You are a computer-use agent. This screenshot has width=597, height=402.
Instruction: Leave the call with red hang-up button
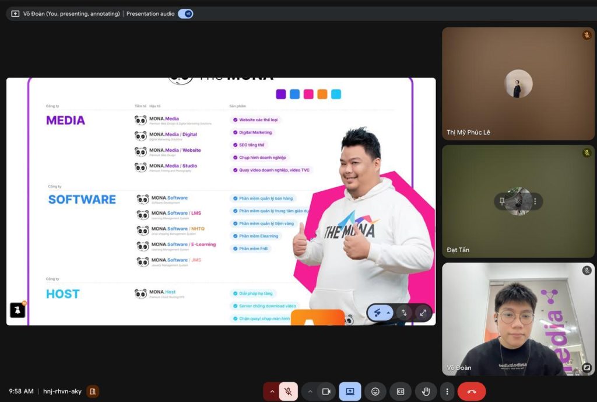pos(471,391)
